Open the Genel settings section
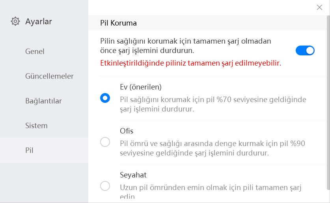Viewport: 330px width, 203px height. point(35,51)
